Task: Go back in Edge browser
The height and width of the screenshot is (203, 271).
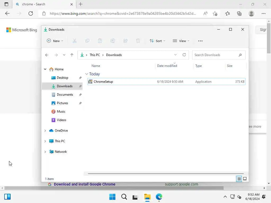Action: [7, 13]
